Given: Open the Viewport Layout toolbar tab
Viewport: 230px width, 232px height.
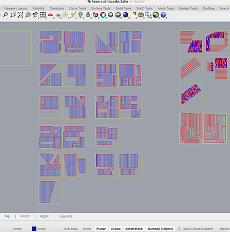Looking at the screenshot, I should [x=15, y=9].
